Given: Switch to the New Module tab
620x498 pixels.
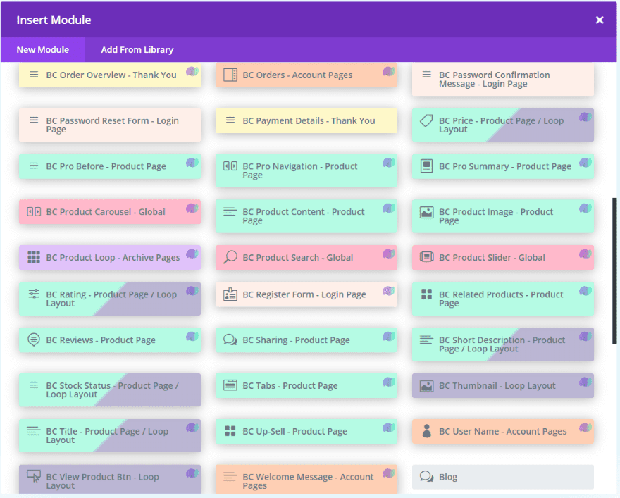Looking at the screenshot, I should coord(43,50).
